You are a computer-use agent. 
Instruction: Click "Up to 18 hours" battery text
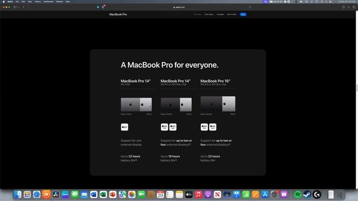(170, 156)
